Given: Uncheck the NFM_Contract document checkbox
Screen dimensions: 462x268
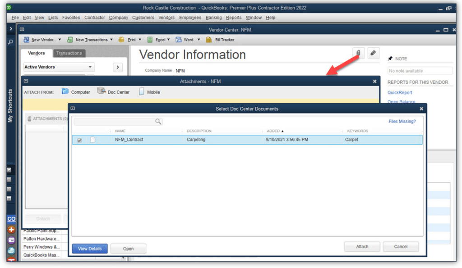Looking at the screenshot, I should point(79,140).
